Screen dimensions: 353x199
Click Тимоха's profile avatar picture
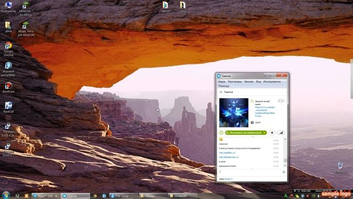tap(234, 113)
